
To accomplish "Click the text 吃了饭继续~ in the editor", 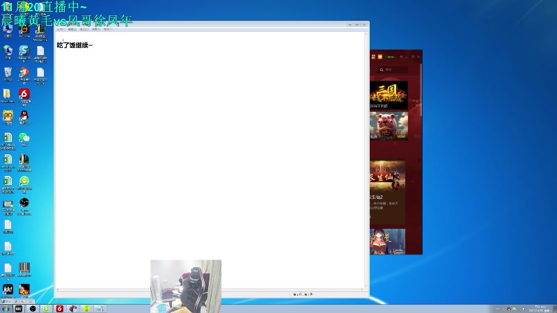I will pos(74,45).
